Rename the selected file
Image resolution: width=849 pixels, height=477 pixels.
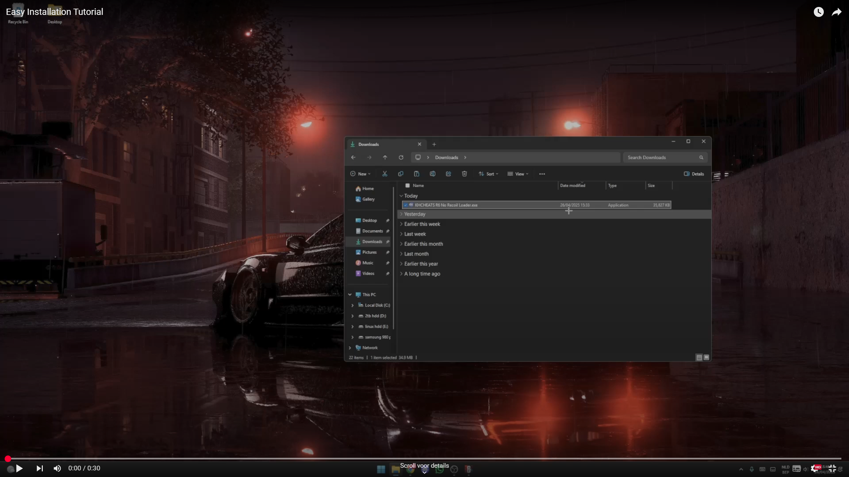coord(433,174)
